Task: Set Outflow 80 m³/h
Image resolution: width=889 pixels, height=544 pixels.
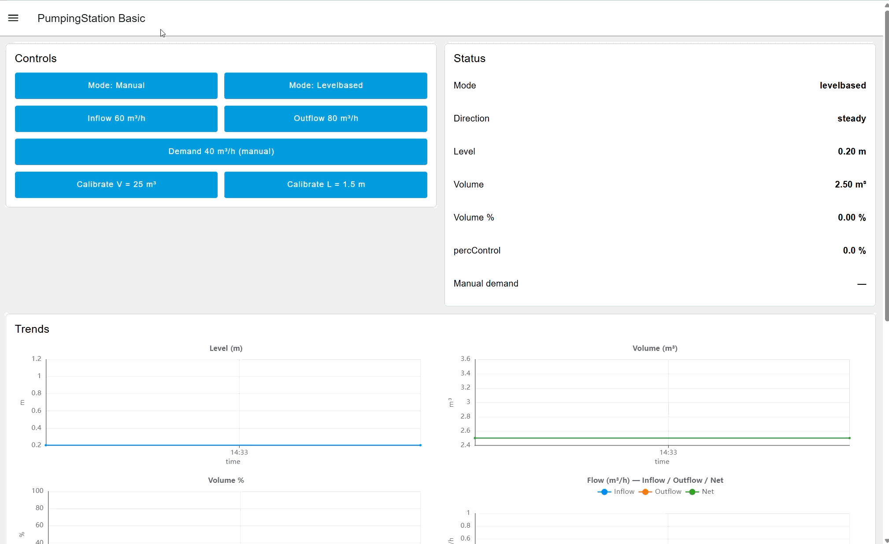Action: coord(326,118)
